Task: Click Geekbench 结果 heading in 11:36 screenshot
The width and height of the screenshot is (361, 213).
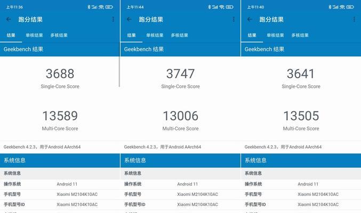Action: pos(23,49)
